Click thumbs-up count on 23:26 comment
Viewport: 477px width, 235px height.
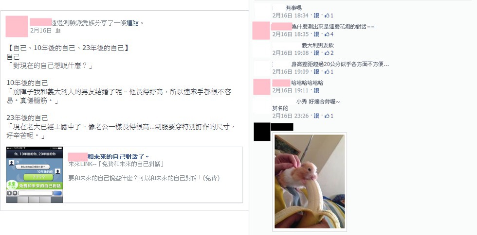pos(329,116)
